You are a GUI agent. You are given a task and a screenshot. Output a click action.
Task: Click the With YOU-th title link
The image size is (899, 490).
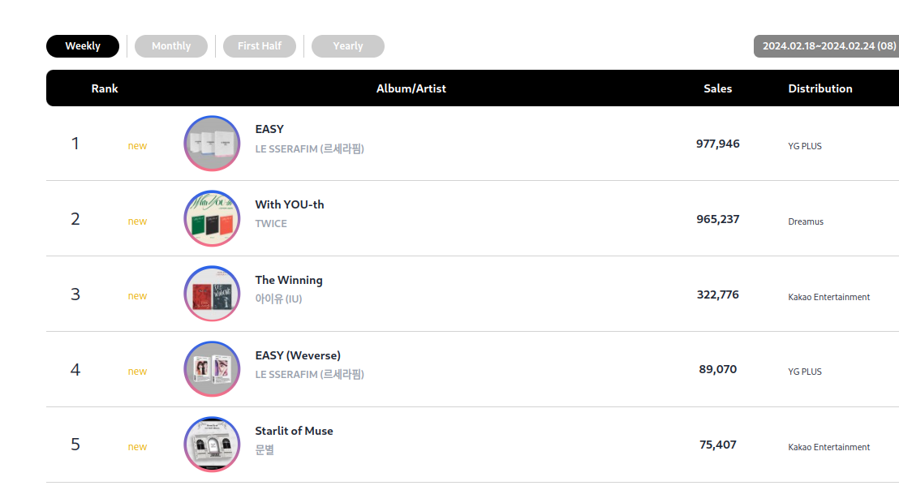point(290,204)
